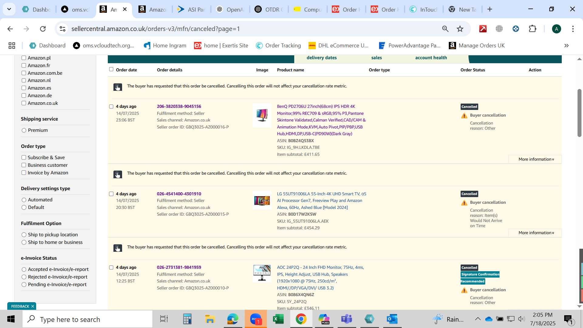Open File Explorer from taskbar

[x=210, y=319]
